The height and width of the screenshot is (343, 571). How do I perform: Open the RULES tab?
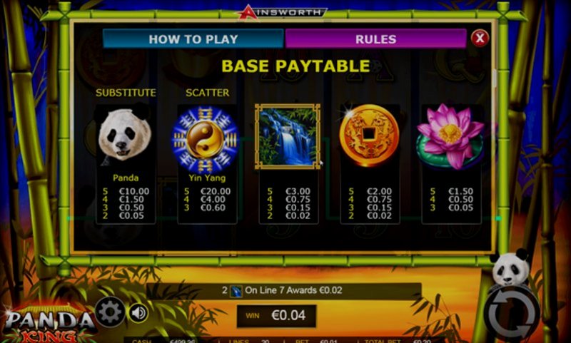(376, 39)
